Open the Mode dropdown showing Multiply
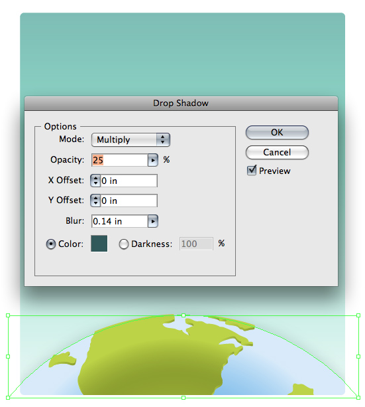365x407 pixels. tap(130, 139)
